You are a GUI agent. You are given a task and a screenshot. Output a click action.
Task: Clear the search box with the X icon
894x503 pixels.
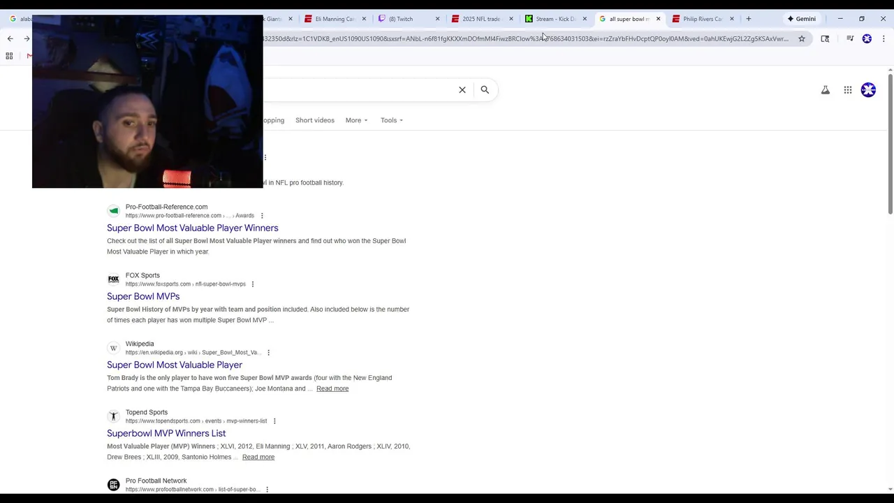tap(462, 89)
